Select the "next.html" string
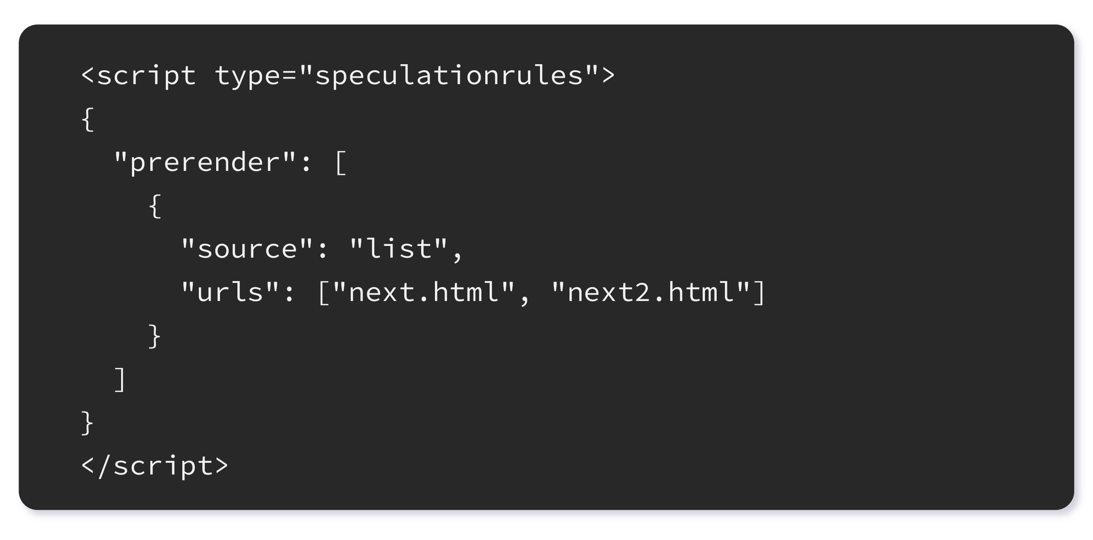Image resolution: width=1093 pixels, height=540 pixels. coord(424,293)
